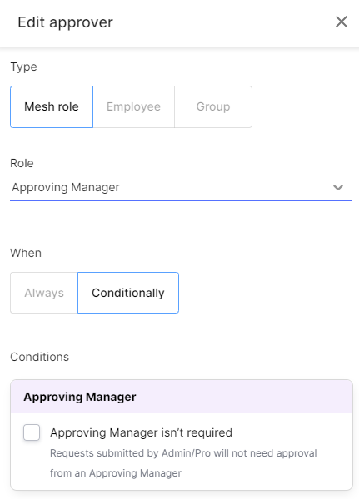Click the When section label
This screenshot has width=359, height=499.
coord(26,253)
